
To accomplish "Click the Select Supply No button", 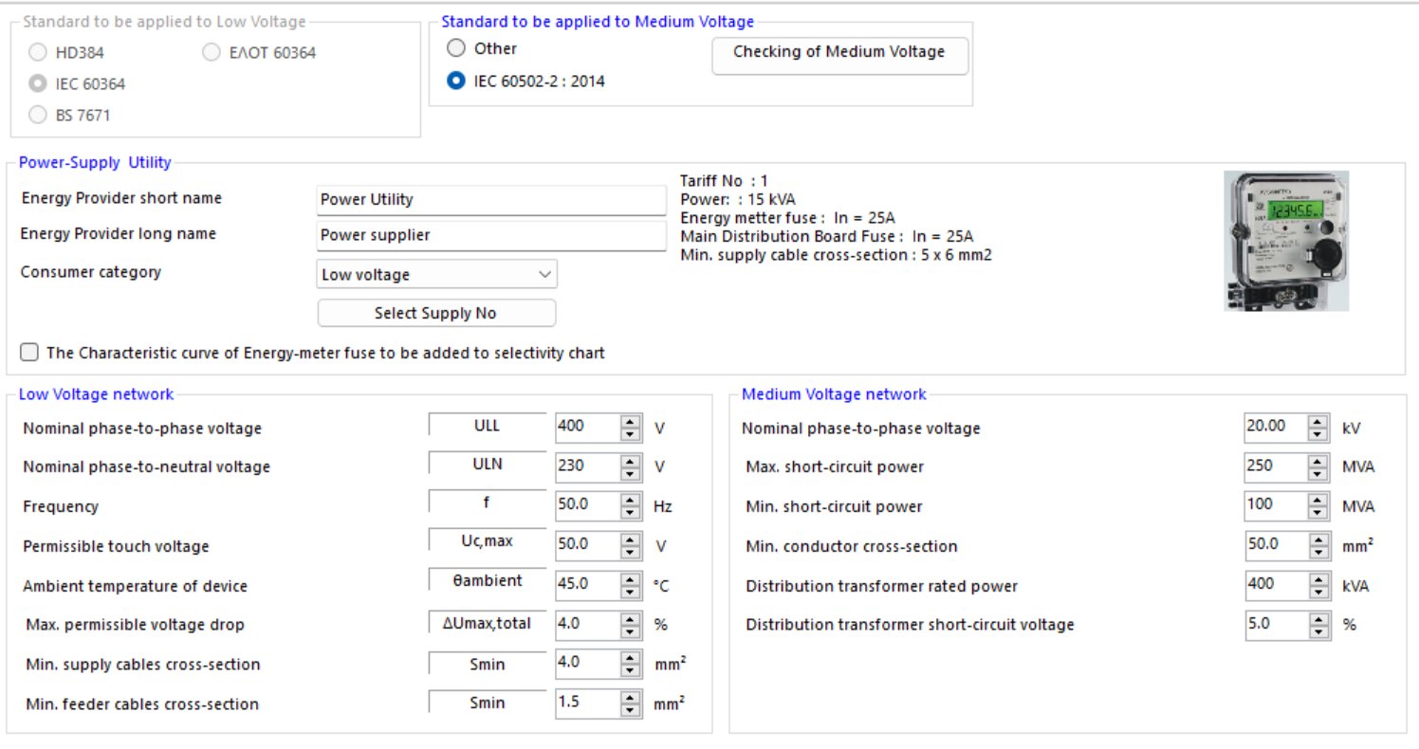I will pos(436,313).
